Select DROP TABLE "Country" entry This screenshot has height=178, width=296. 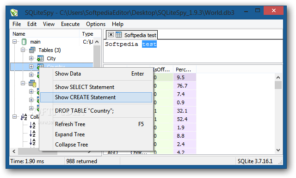tap(96, 111)
